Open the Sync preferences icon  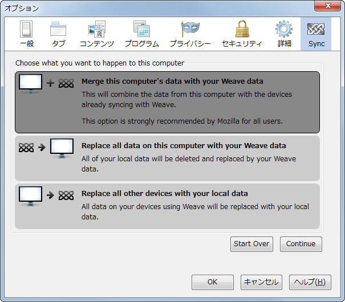point(315,34)
